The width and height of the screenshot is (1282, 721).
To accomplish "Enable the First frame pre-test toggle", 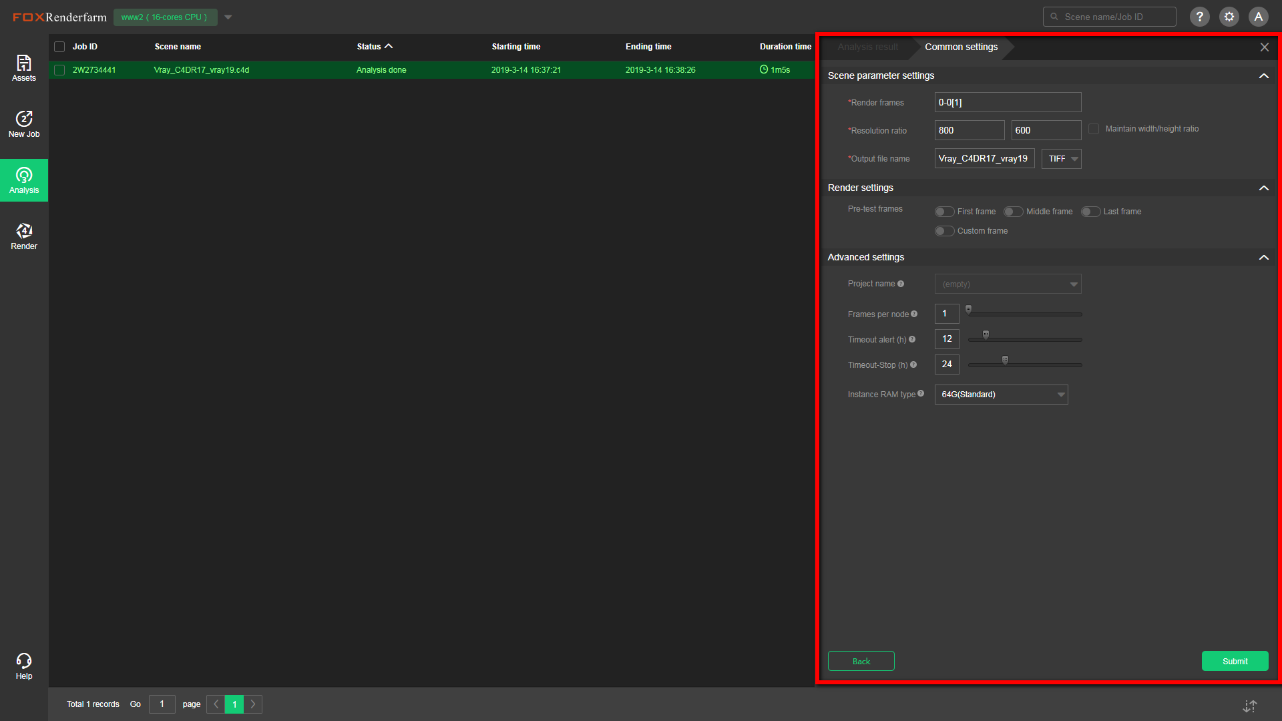I will (x=944, y=212).
